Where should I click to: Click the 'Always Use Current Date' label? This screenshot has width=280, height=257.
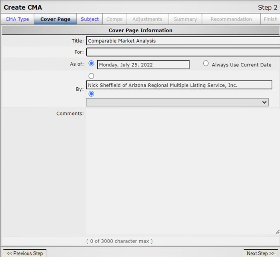point(242,65)
